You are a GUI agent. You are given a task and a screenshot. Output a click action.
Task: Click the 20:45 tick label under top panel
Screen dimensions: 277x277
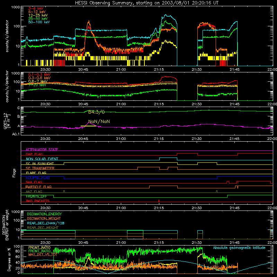(x=83, y=70)
